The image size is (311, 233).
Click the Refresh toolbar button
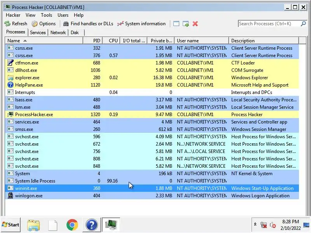(16, 24)
